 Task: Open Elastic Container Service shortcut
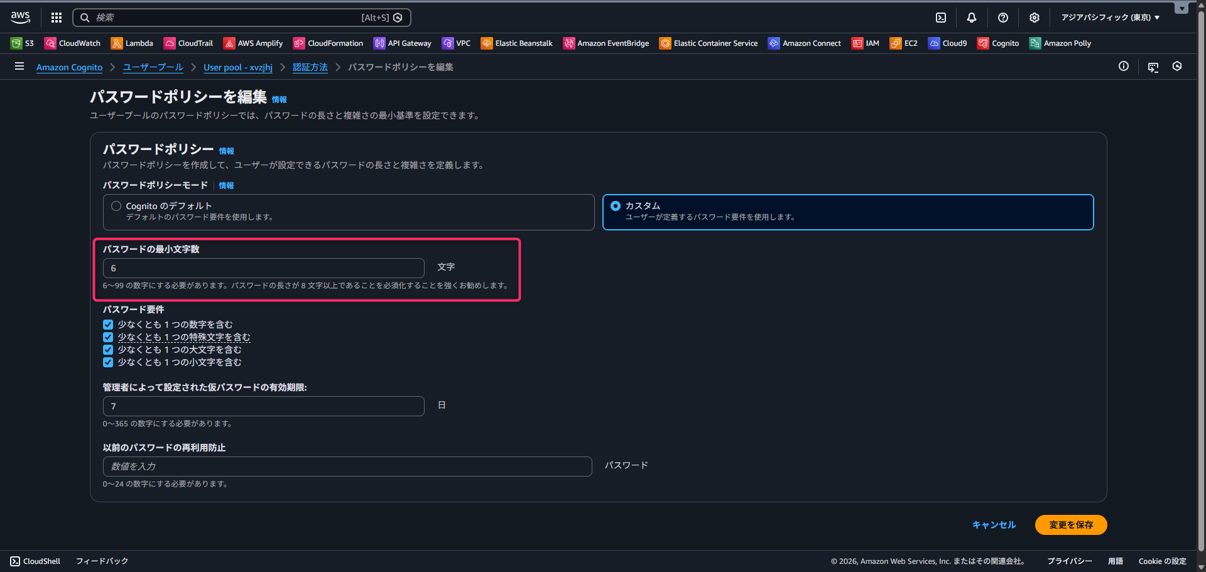(709, 43)
